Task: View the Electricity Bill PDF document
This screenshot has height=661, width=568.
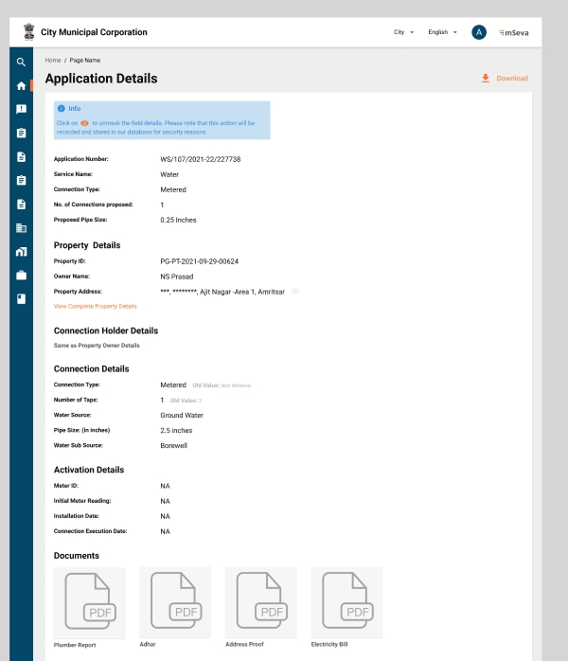Action: (346, 602)
